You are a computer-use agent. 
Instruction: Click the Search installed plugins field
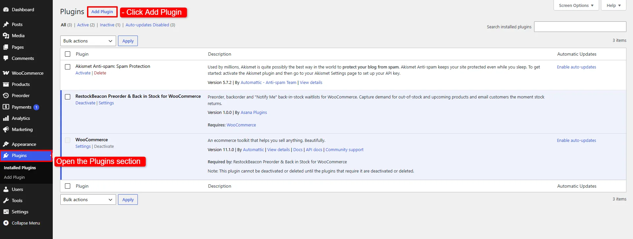(580, 27)
